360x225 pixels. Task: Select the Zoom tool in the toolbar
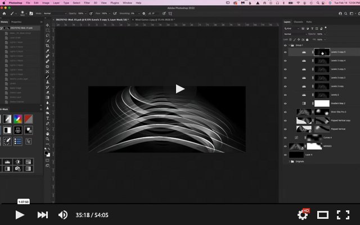47,139
